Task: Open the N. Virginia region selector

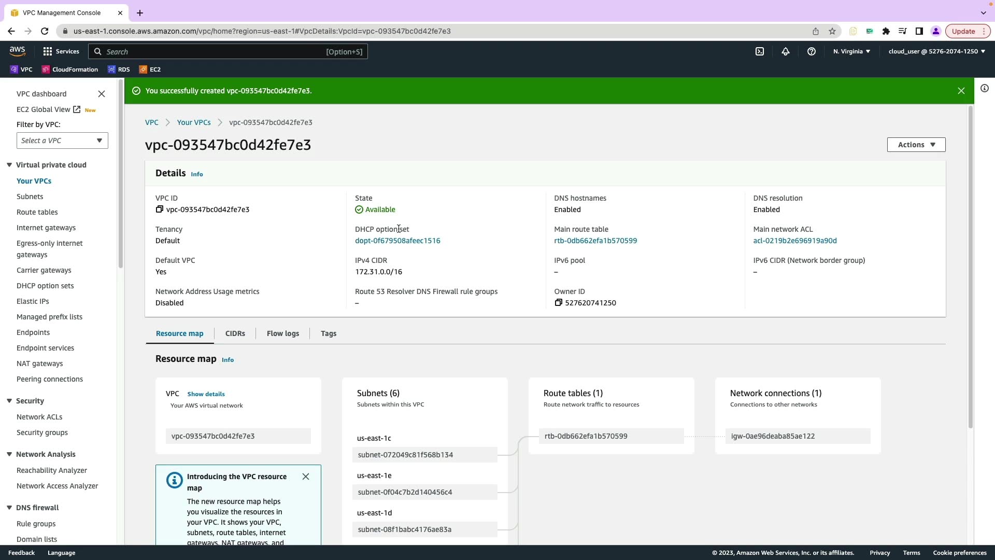Action: 851,51
